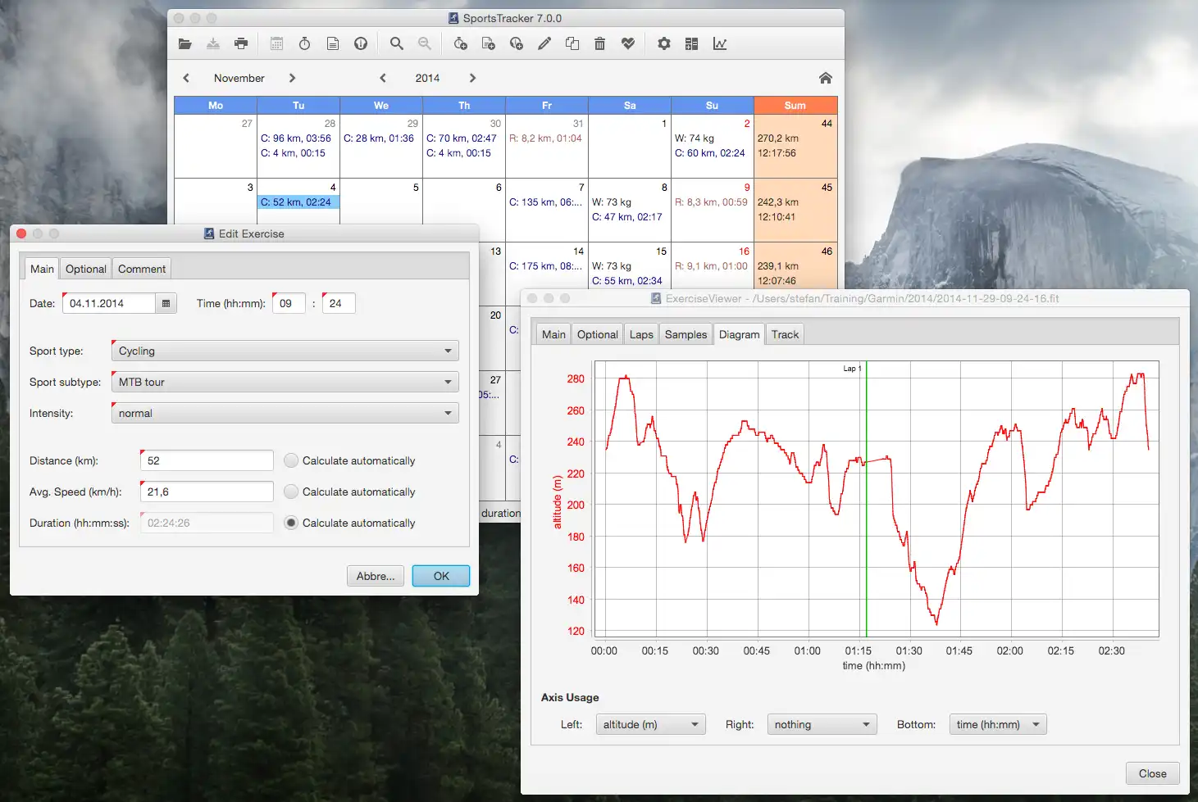
Task: Go to next month after November
Action: pos(292,79)
